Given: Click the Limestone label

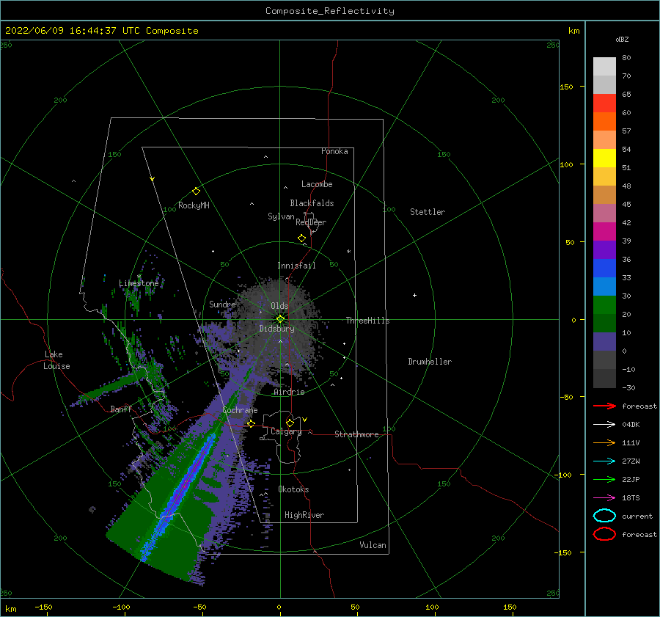Looking at the screenshot, I should pos(139,283).
